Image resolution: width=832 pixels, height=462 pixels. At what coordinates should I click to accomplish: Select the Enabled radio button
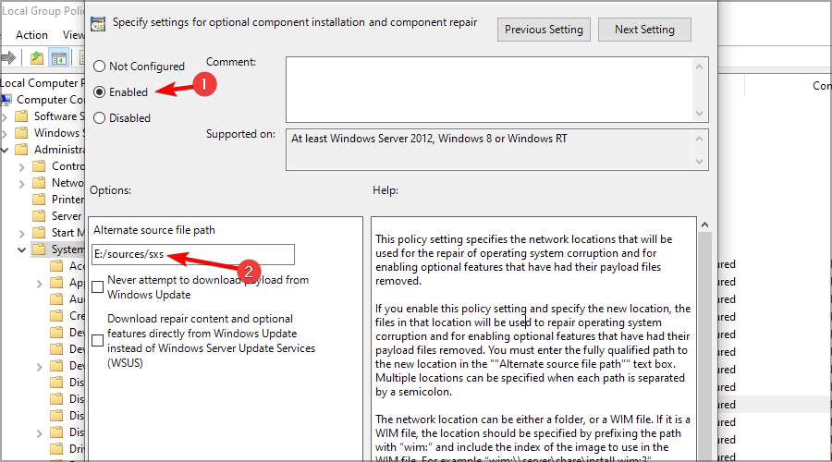tap(99, 92)
